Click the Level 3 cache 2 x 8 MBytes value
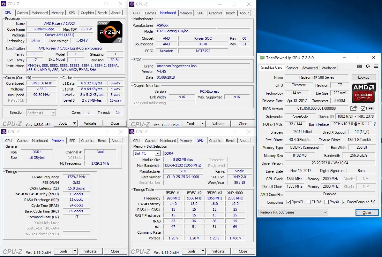The image size is (382, 257). click(92, 100)
